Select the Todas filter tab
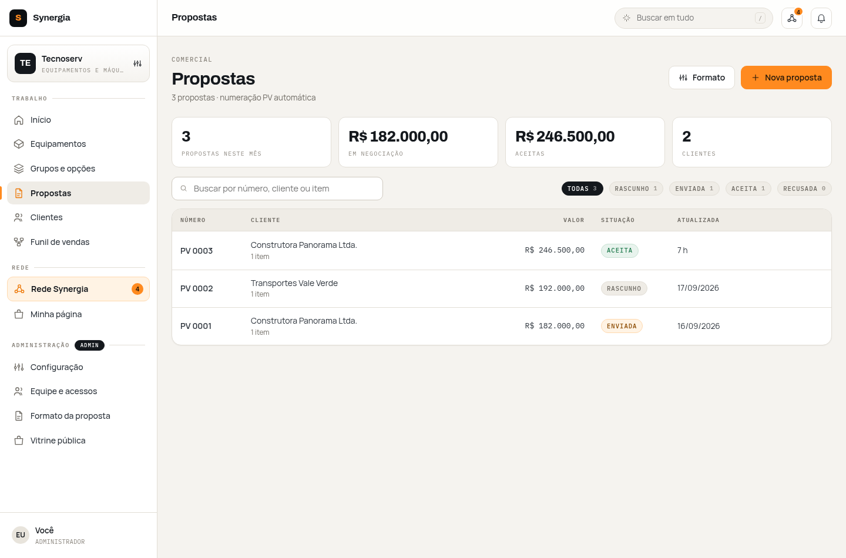 (x=582, y=189)
